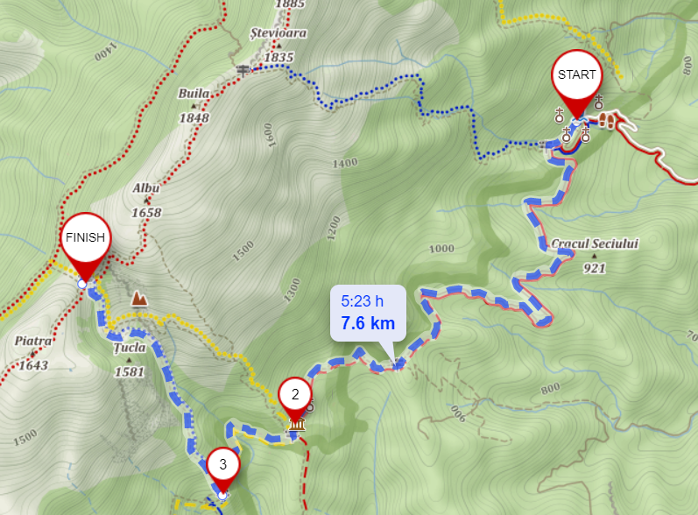Click the Piatra 1643 peak label

pyautogui.click(x=33, y=353)
